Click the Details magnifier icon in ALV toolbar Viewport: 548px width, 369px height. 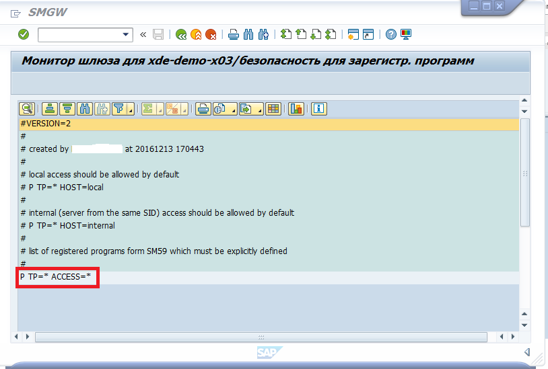coord(28,109)
